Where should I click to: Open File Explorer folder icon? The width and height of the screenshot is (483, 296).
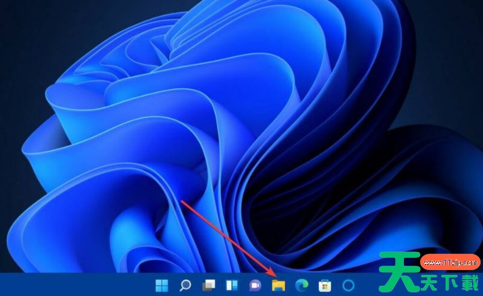(278, 286)
